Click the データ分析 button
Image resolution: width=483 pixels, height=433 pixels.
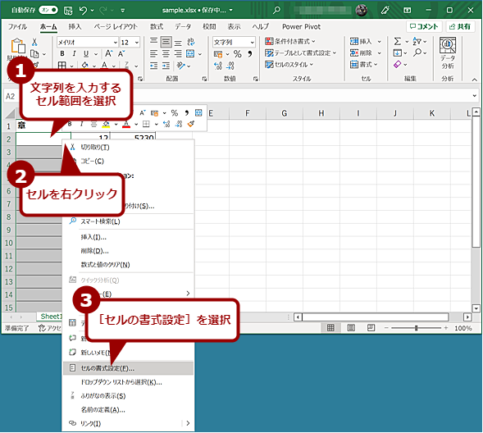[448, 53]
